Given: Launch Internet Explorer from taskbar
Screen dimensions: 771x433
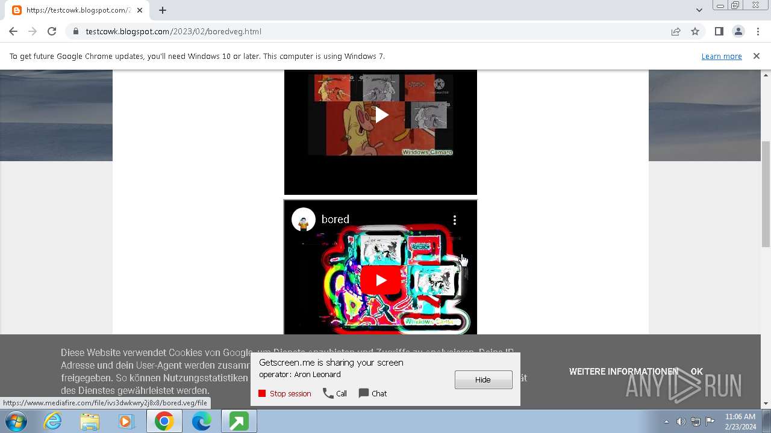Looking at the screenshot, I should 53,422.
